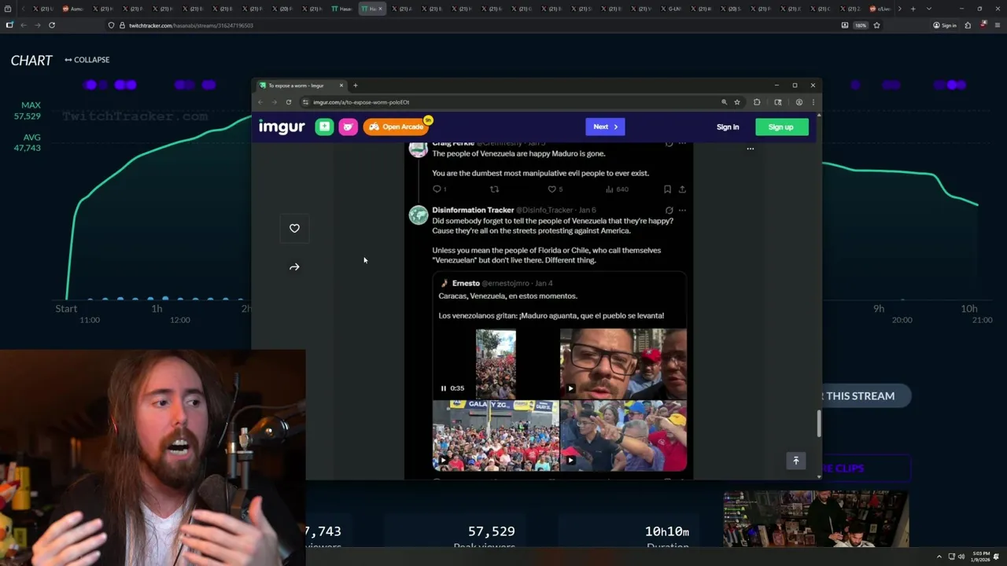Go back in the Imgur browser window

pyautogui.click(x=260, y=102)
